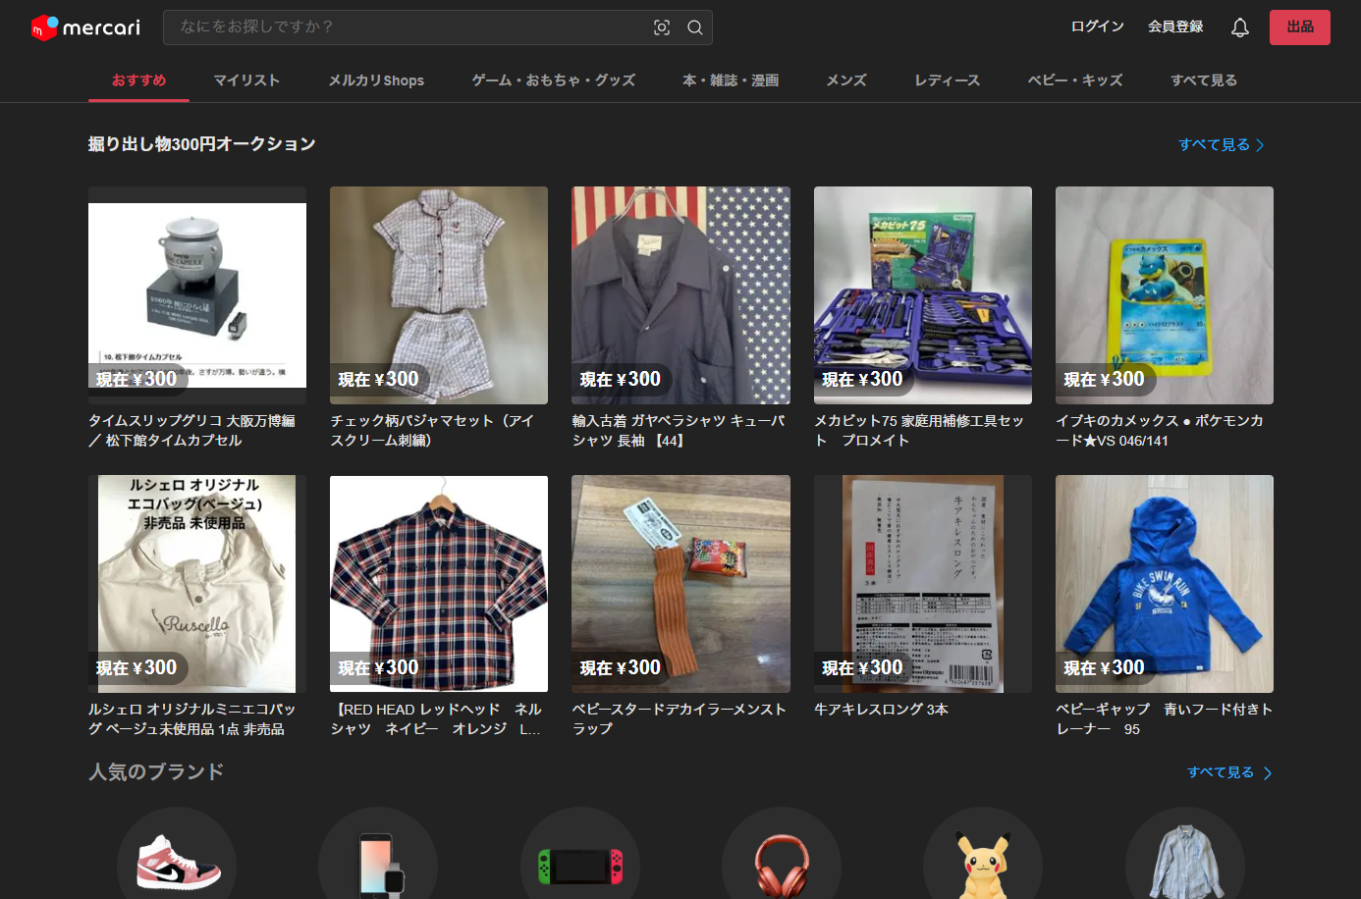
Task: Click the magnifier search icon
Action: [694, 27]
